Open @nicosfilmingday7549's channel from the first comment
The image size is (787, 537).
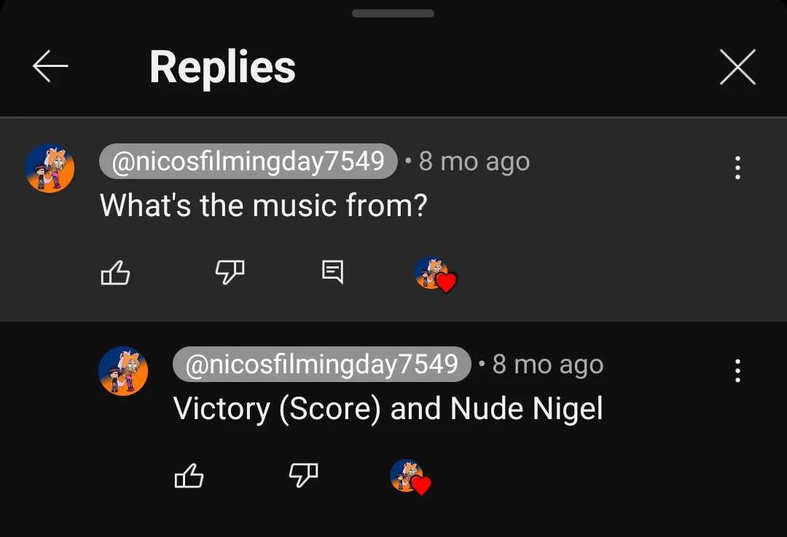(248, 161)
